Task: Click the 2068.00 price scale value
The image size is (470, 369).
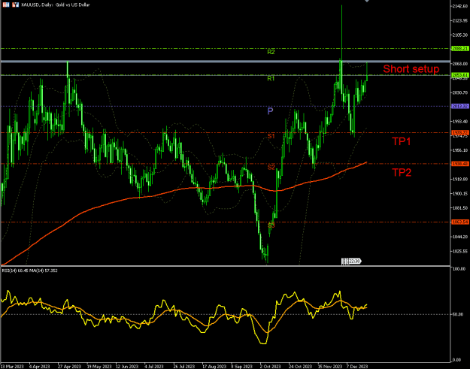Action: 461,64
